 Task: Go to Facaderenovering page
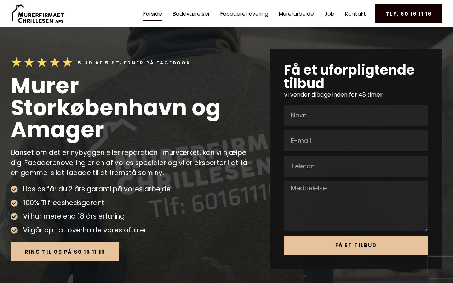tap(244, 14)
